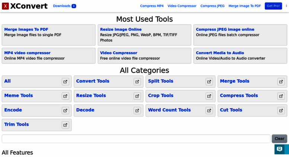Viewport: 289px width, 157px height.
Task: Go to Compress JPEG in top navigation
Action: [x=212, y=6]
